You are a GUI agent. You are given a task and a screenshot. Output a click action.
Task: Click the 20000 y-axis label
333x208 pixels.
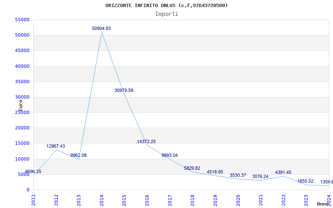(22, 128)
